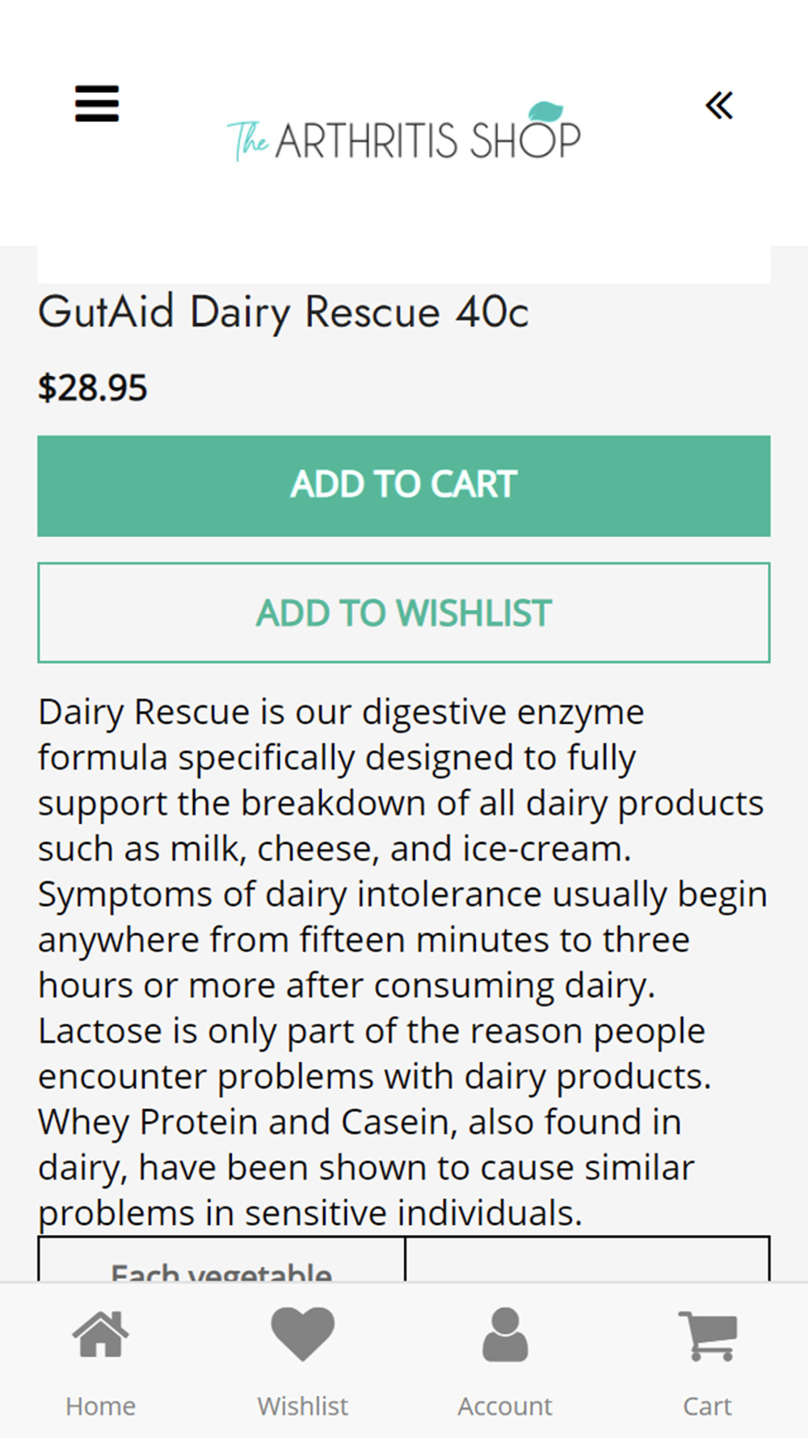Select the Wishlist label in bottom navigation
808x1438 pixels.
point(303,1406)
